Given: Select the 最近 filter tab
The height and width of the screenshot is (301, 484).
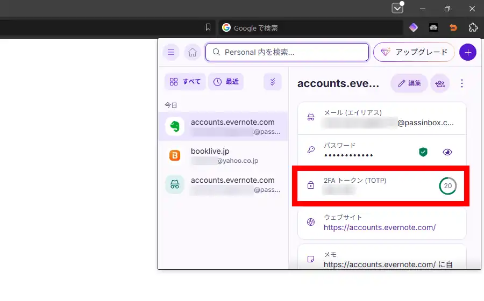Looking at the screenshot, I should (226, 82).
